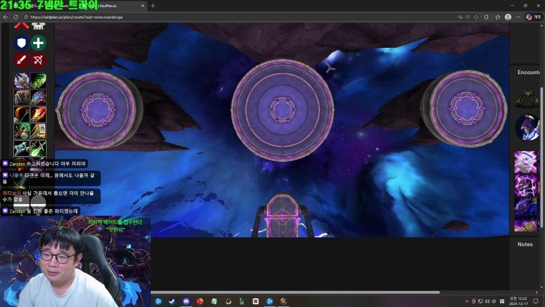Select the green insectoid boss in Encounters
This screenshot has height=307, width=545.
point(527,98)
